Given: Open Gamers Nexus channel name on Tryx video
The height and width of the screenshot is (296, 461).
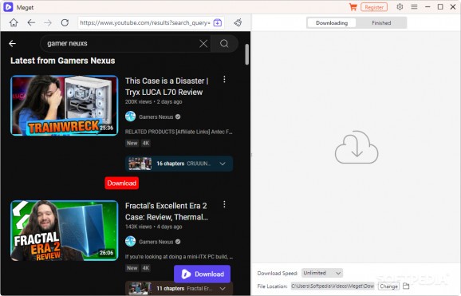Looking at the screenshot, I should pyautogui.click(x=156, y=116).
